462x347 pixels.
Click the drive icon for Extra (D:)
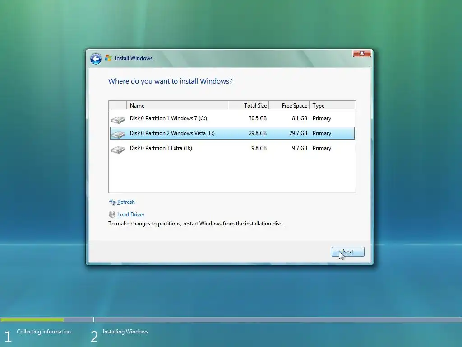coord(118,149)
